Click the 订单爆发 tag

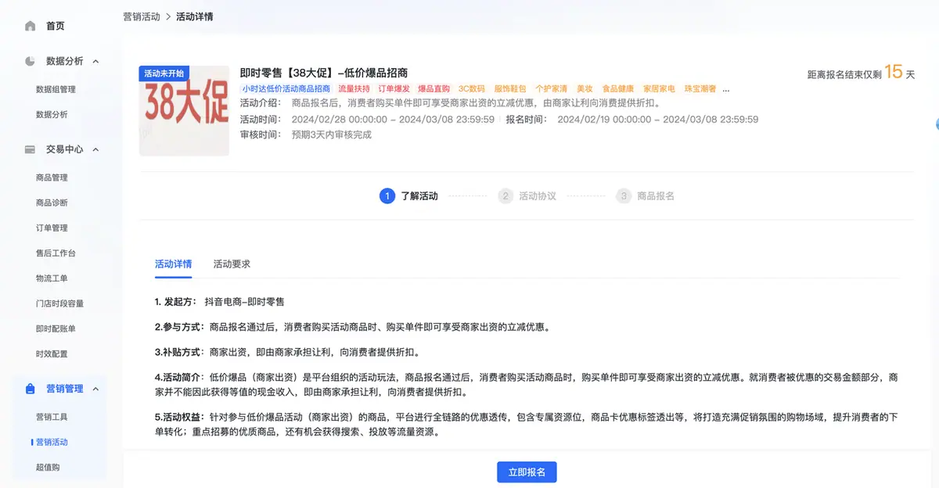pyautogui.click(x=394, y=89)
